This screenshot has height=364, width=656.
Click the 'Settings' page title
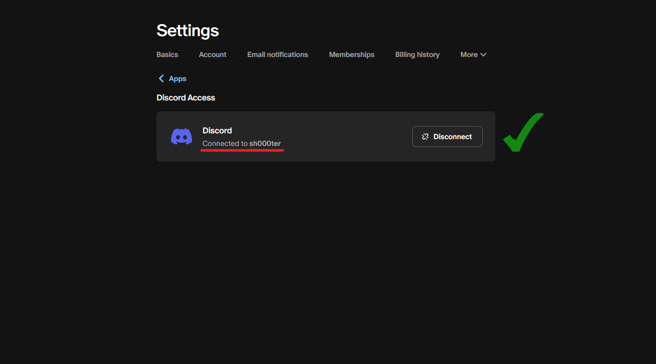(188, 30)
